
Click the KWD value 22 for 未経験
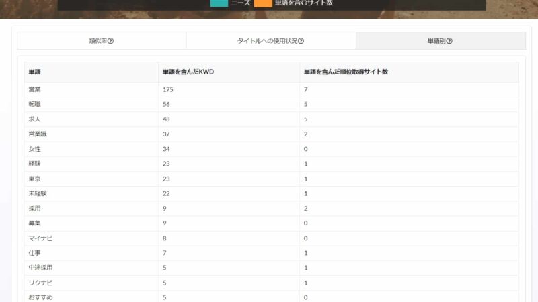[x=166, y=193]
